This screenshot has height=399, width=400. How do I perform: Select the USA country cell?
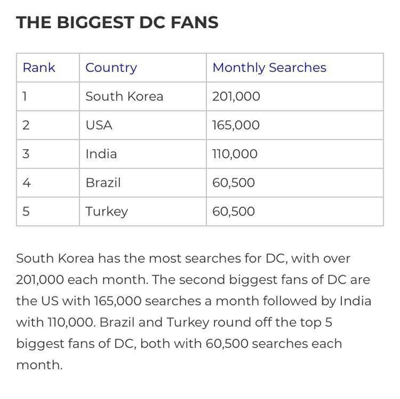pos(99,125)
